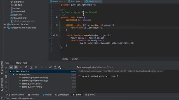This screenshot has width=179, height=100.
Task: Go to previous failed test arrow
Action: pos(42,67)
